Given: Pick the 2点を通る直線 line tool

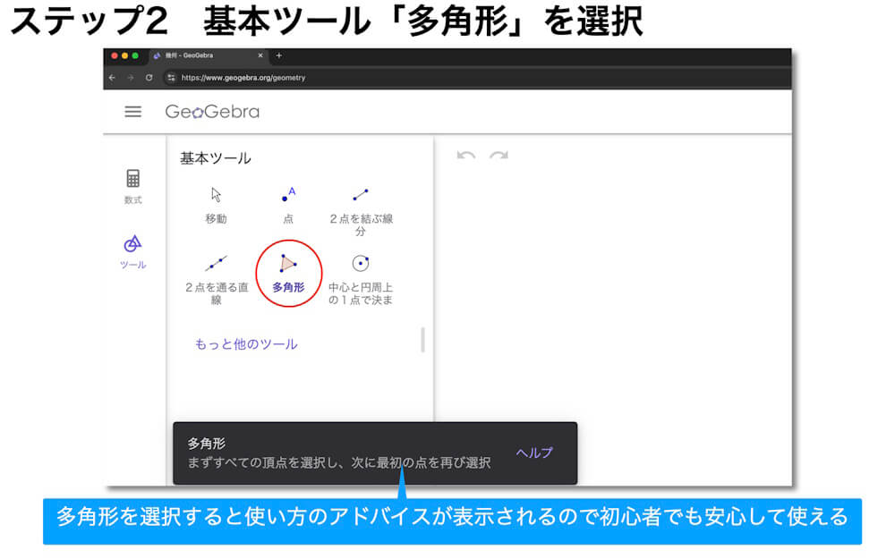Looking at the screenshot, I should (216, 264).
